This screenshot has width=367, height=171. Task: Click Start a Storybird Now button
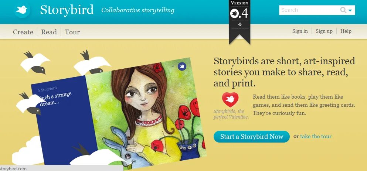pyautogui.click(x=252, y=137)
